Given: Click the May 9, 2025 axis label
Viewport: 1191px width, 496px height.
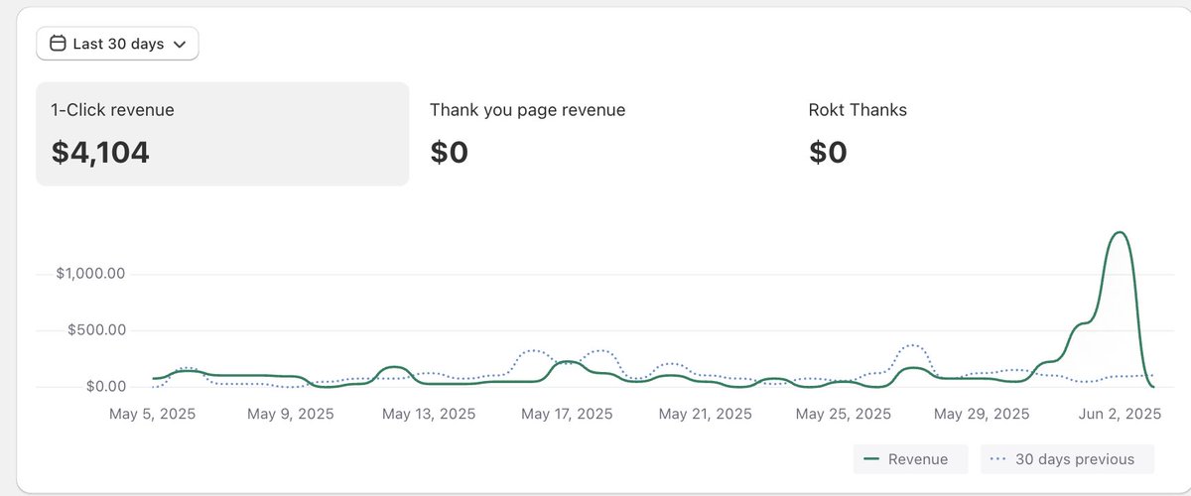Looking at the screenshot, I should click(290, 414).
